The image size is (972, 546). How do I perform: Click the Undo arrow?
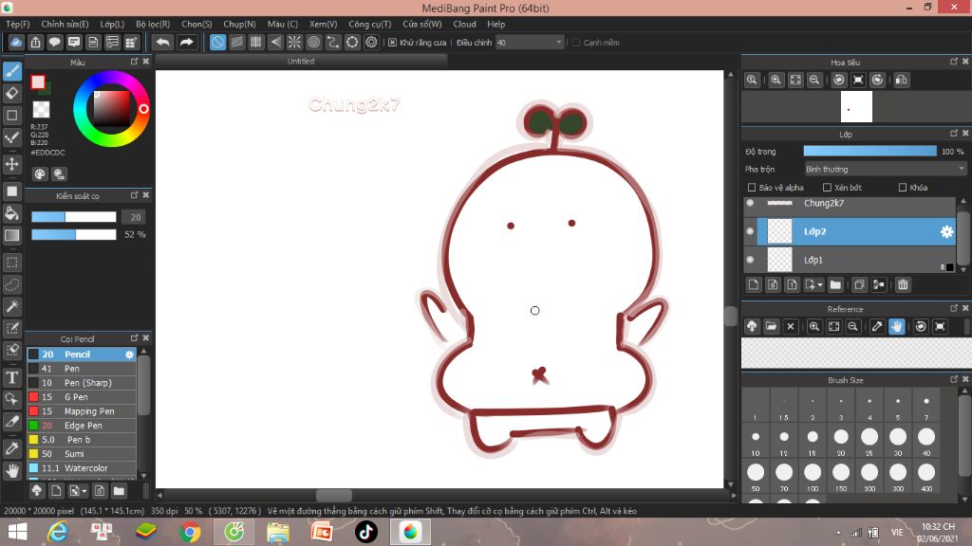[163, 42]
